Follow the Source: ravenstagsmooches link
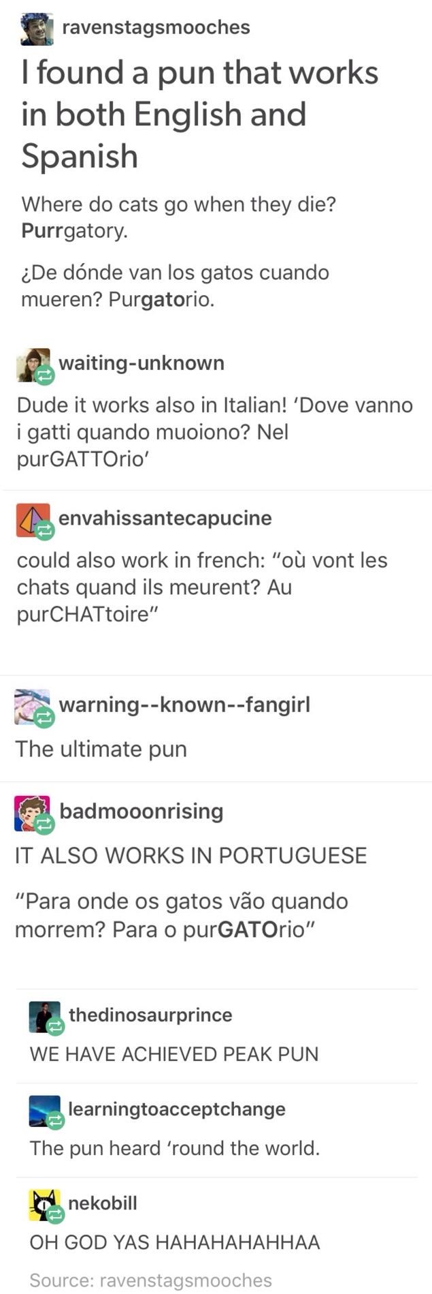The height and width of the screenshot is (1294, 432). click(151, 1280)
